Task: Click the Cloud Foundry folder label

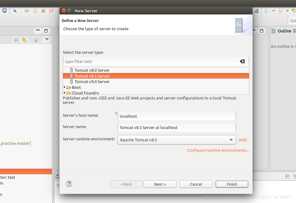Action: tap(85, 93)
